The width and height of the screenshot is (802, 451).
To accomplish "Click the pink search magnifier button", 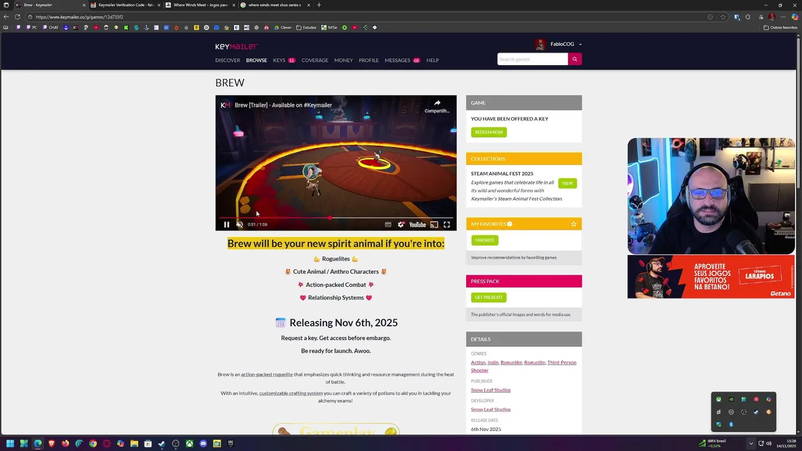I will point(575,59).
